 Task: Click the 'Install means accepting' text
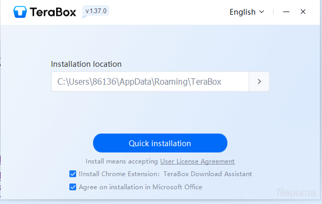122,161
